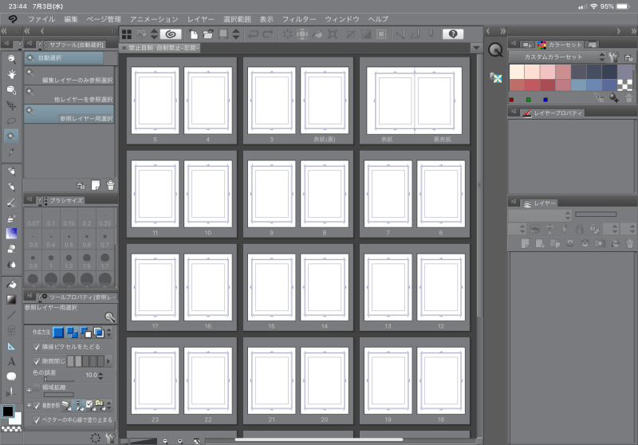Viewport: 638px width, 445px height.
Task: Click the Open file folder icon
Action: (208, 34)
